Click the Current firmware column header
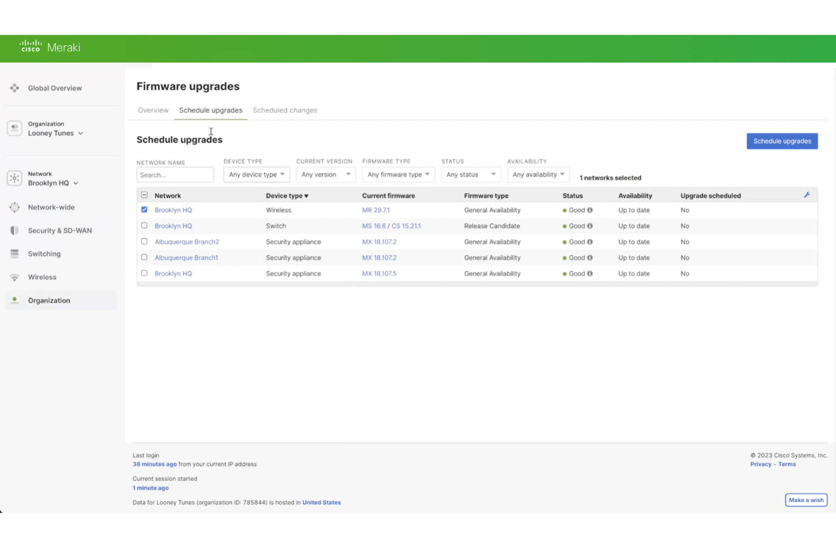 tap(389, 196)
